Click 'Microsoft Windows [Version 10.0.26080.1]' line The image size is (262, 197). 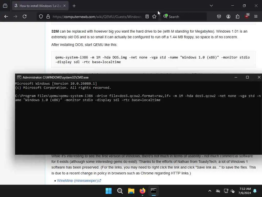click(x=56, y=83)
